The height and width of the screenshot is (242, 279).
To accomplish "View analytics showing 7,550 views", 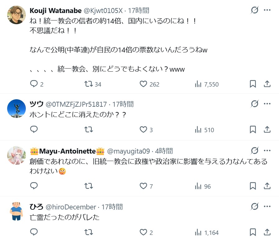I will point(197,84).
